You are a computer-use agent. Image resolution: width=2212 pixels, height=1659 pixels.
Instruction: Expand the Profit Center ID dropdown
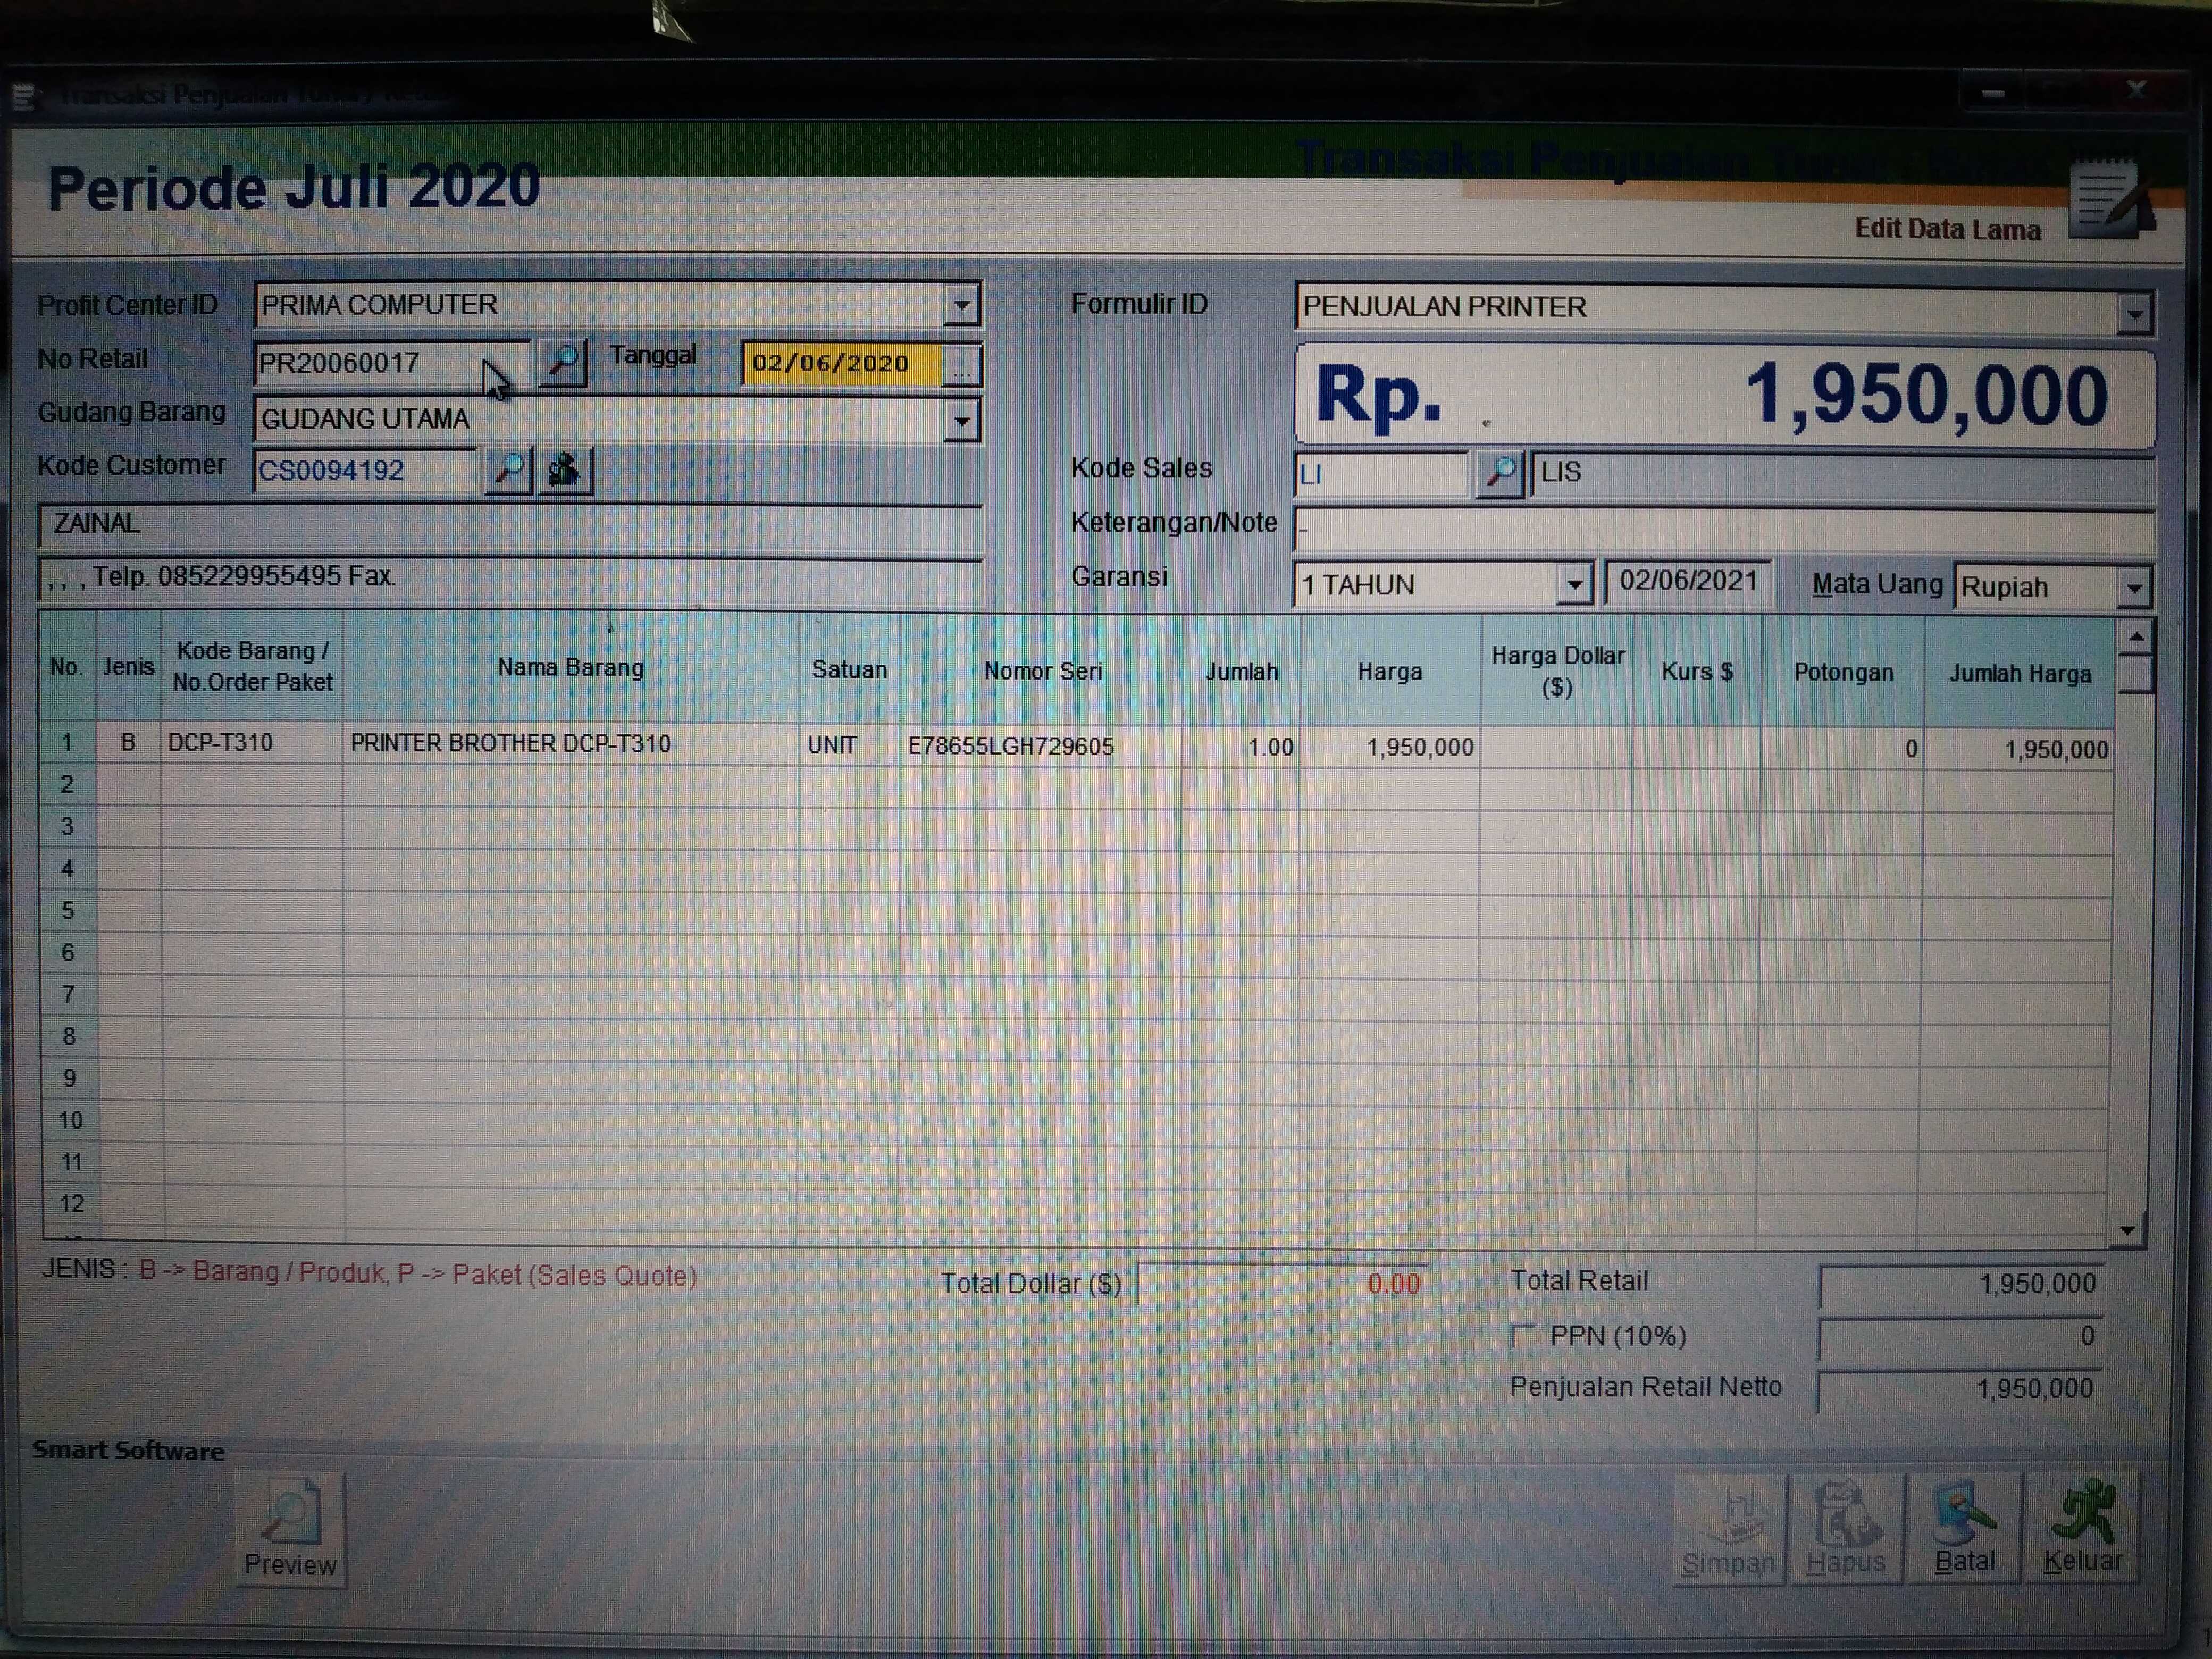point(961,305)
